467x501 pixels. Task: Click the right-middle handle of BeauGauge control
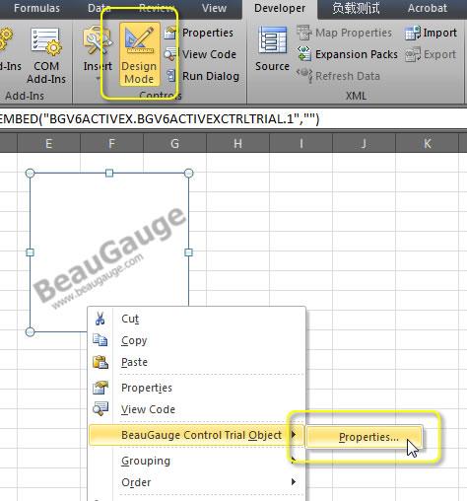(x=188, y=252)
